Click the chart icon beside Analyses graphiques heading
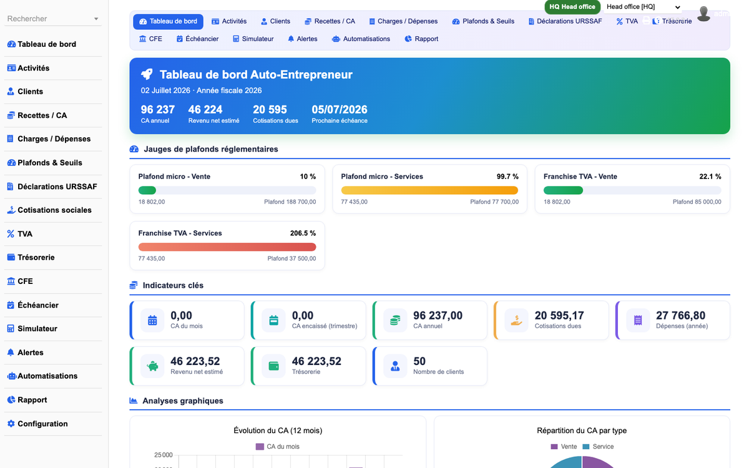The image size is (749, 468). pos(134,401)
